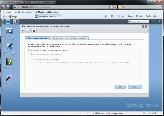The height and width of the screenshot is (116, 164).
Task: Click the browser forward button
Action: coord(8,7)
